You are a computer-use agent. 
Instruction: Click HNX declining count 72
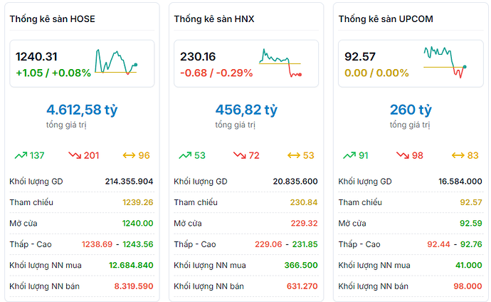point(254,156)
